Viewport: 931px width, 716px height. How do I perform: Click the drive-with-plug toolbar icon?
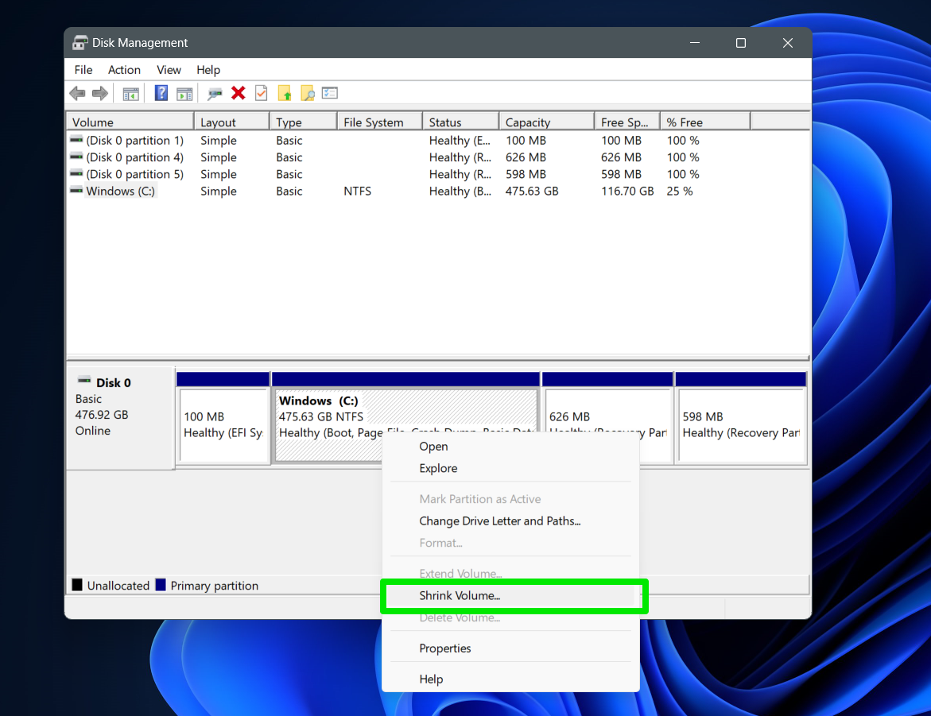[x=215, y=93]
